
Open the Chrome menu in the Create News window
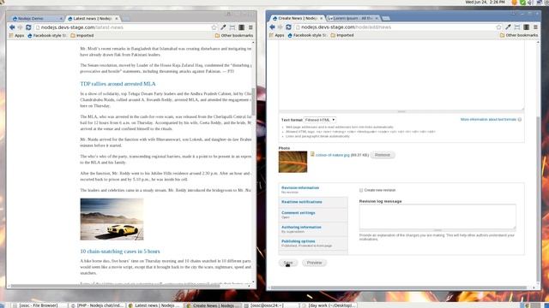click(x=535, y=27)
